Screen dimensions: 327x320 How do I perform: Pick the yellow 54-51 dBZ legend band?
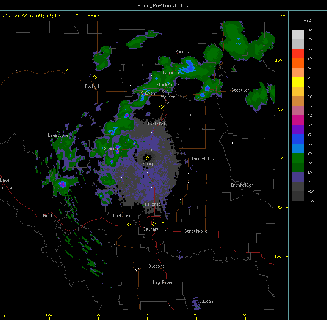(298, 82)
